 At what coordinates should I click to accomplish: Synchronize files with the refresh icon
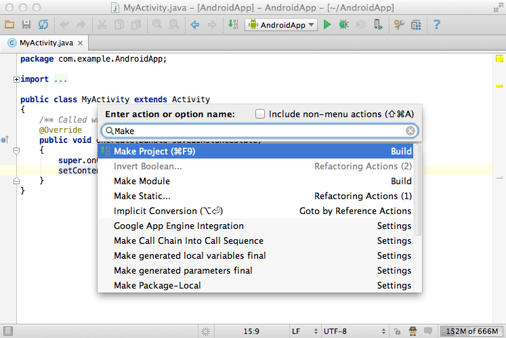tap(43, 24)
